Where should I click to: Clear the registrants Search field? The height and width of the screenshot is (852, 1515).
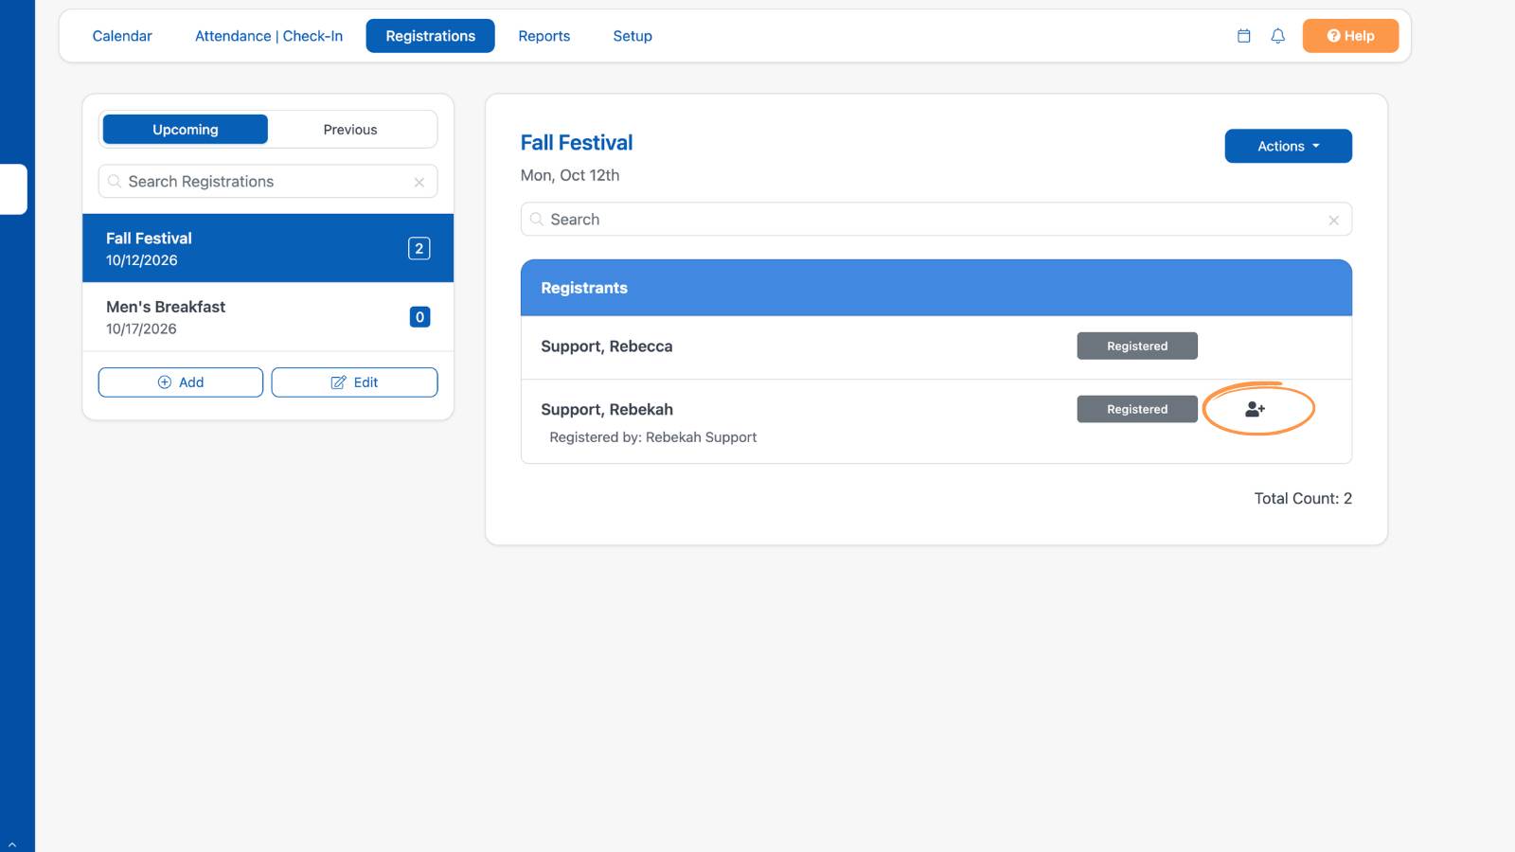(x=1334, y=220)
